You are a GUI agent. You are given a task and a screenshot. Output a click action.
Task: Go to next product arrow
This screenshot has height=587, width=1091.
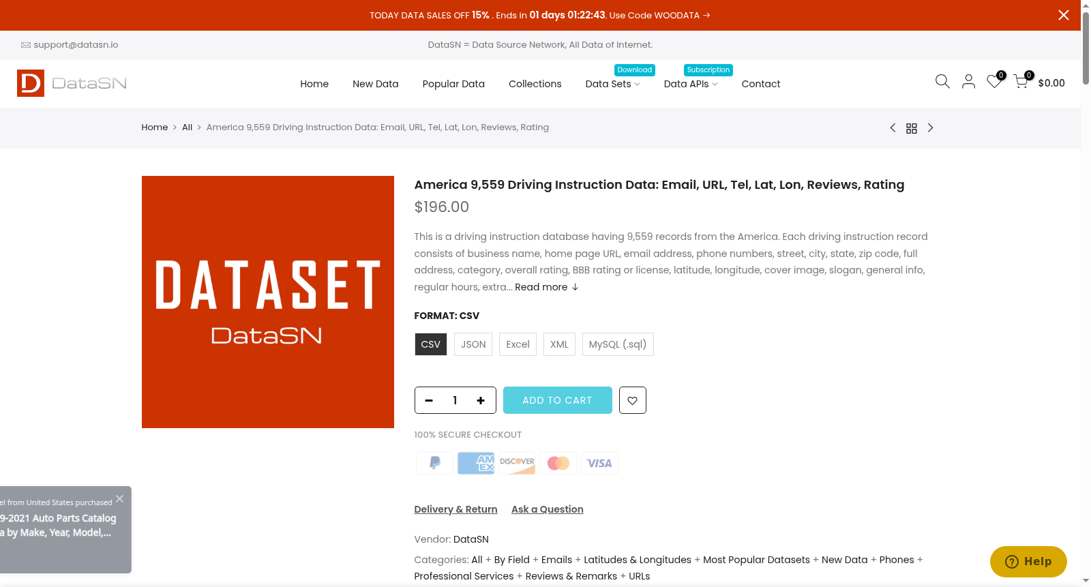930,128
